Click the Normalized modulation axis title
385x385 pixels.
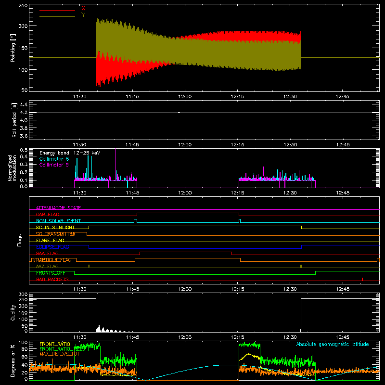point(13,168)
